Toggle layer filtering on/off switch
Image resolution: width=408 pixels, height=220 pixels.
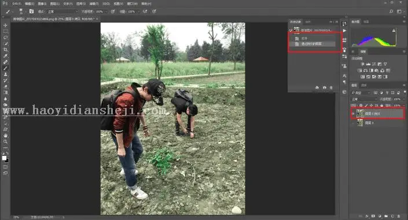point(405,92)
